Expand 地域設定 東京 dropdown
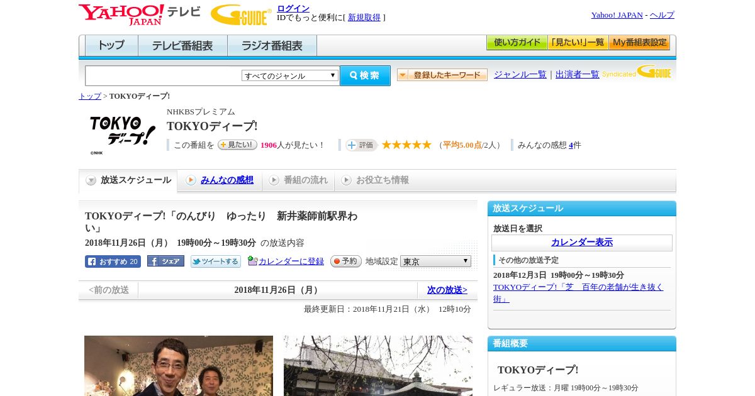 435,261
